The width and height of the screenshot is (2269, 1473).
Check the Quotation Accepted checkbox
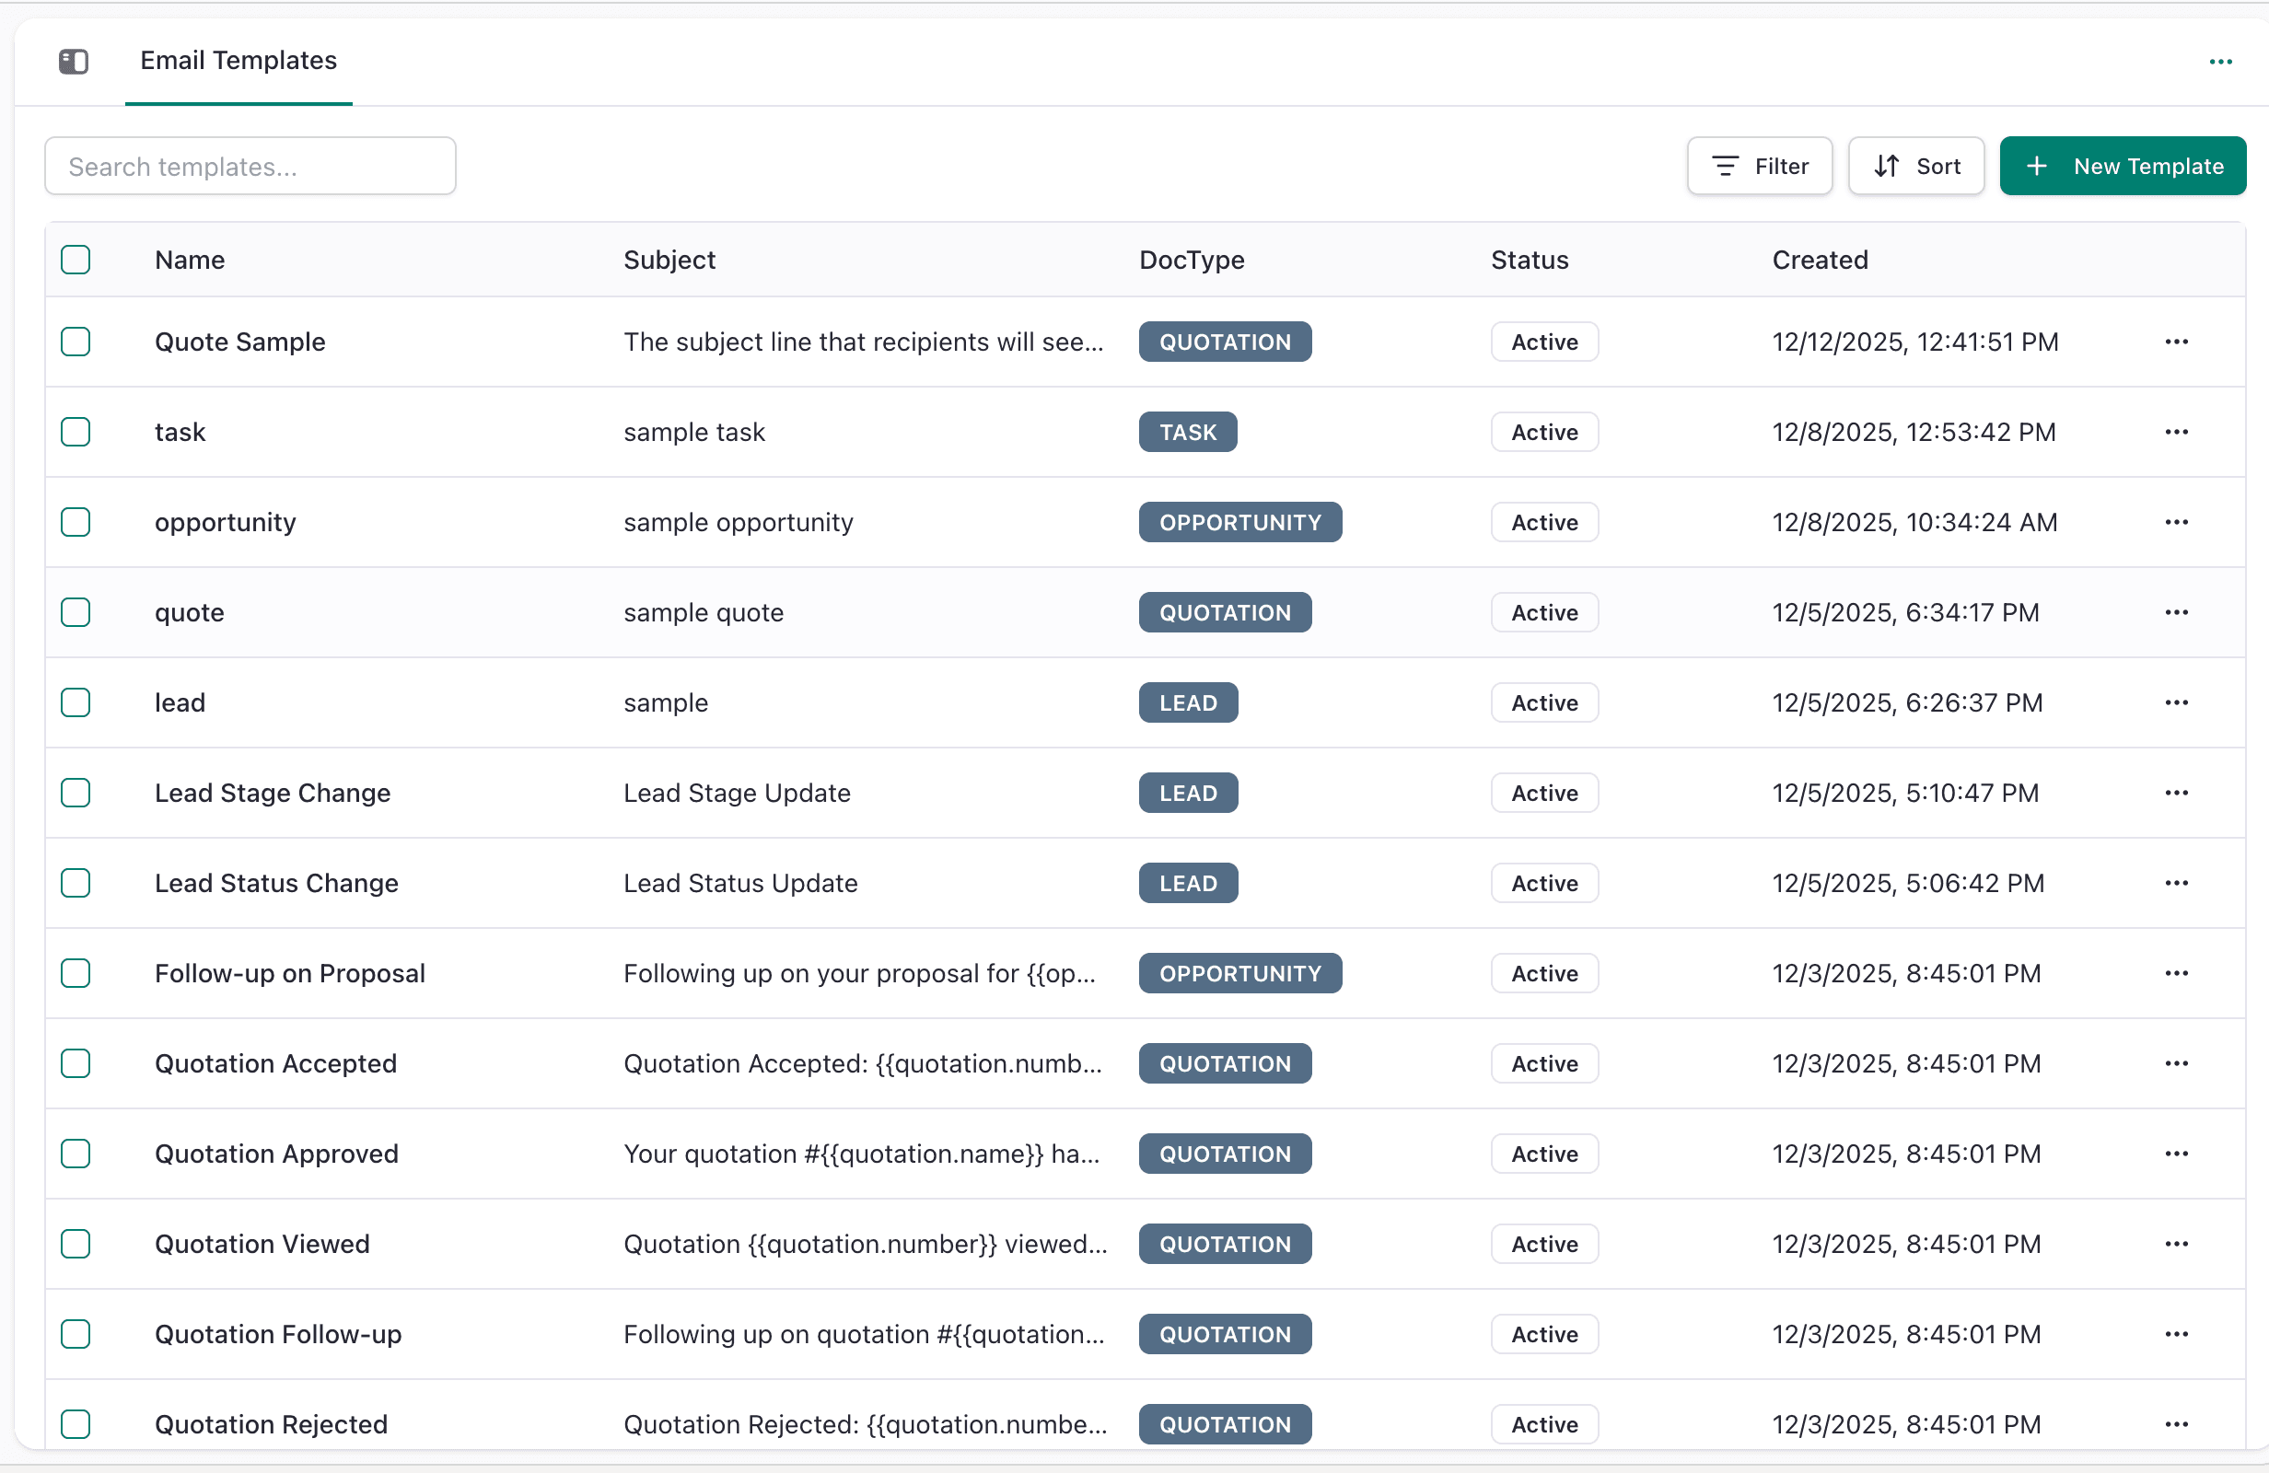(x=76, y=1064)
